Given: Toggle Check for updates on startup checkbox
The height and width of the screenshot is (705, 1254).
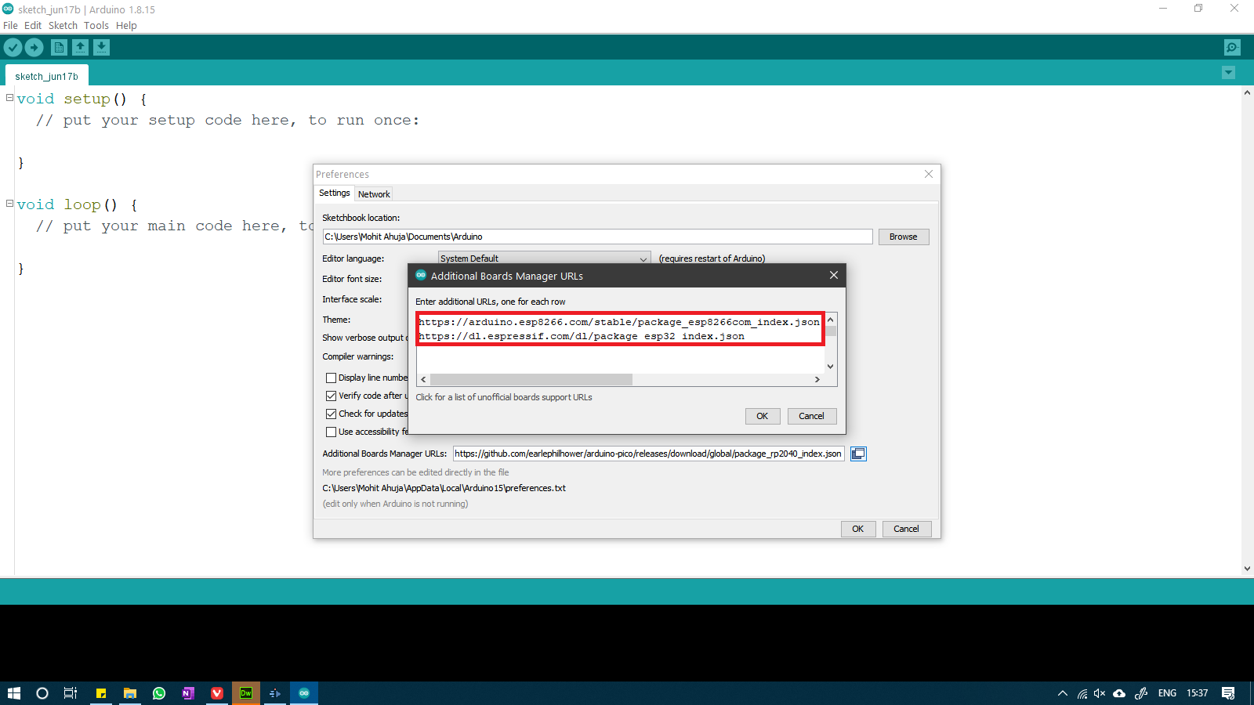Looking at the screenshot, I should click(331, 414).
